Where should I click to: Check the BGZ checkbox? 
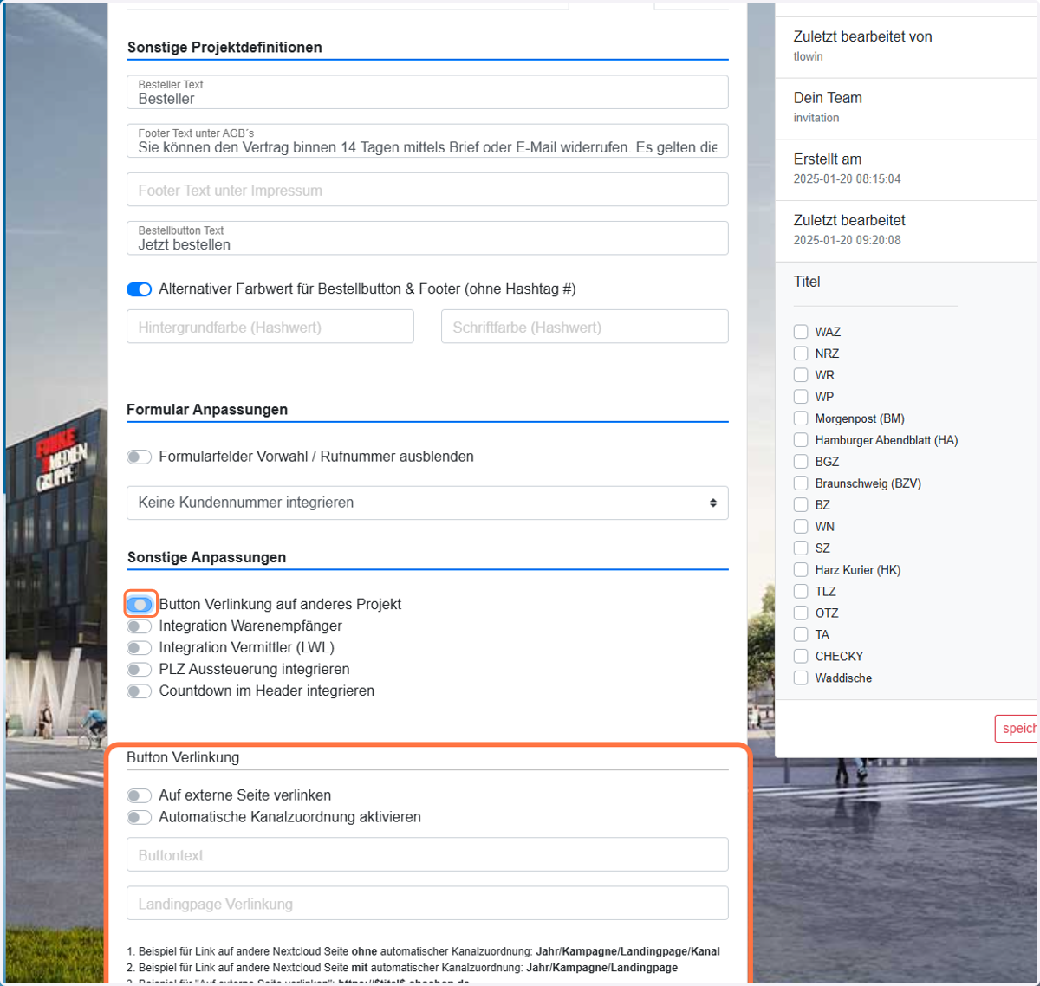coord(801,462)
